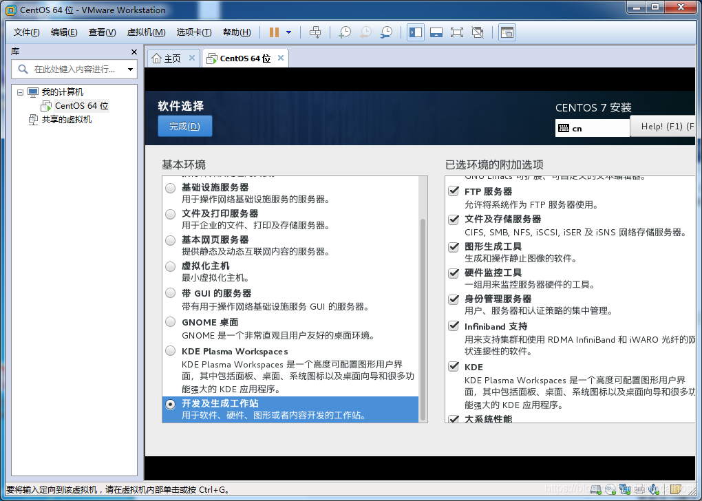Select 基本网页服务器 radio button
The image size is (702, 501).
pos(170,240)
